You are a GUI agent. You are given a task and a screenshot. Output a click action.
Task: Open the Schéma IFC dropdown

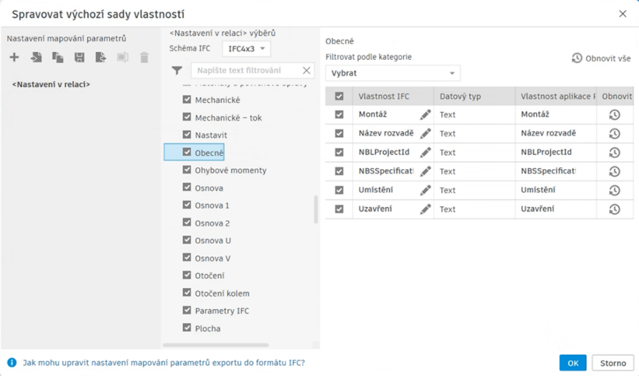tap(246, 48)
